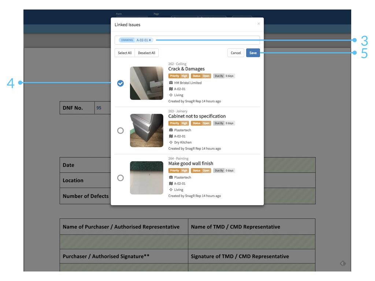Viewport: 375px width, 281px height.
Task: Uncheck the Crack & Damages issue
Action: (x=120, y=83)
